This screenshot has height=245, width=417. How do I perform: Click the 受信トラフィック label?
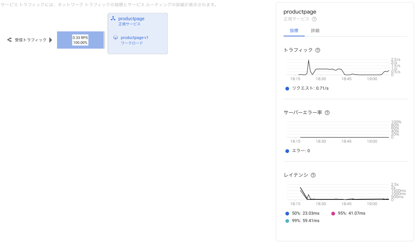point(31,40)
